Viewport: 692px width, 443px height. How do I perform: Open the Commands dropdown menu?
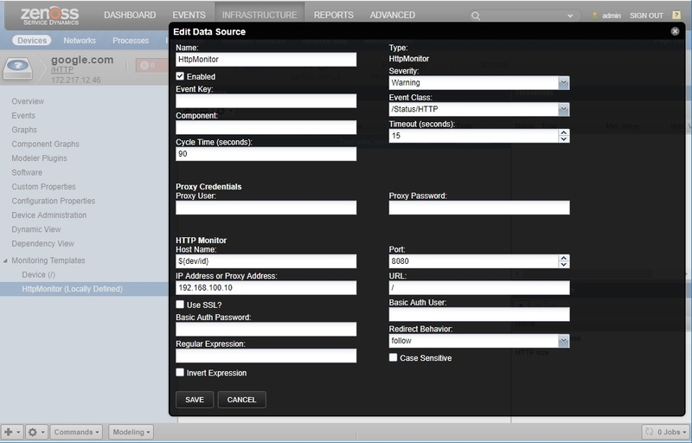[x=76, y=432]
